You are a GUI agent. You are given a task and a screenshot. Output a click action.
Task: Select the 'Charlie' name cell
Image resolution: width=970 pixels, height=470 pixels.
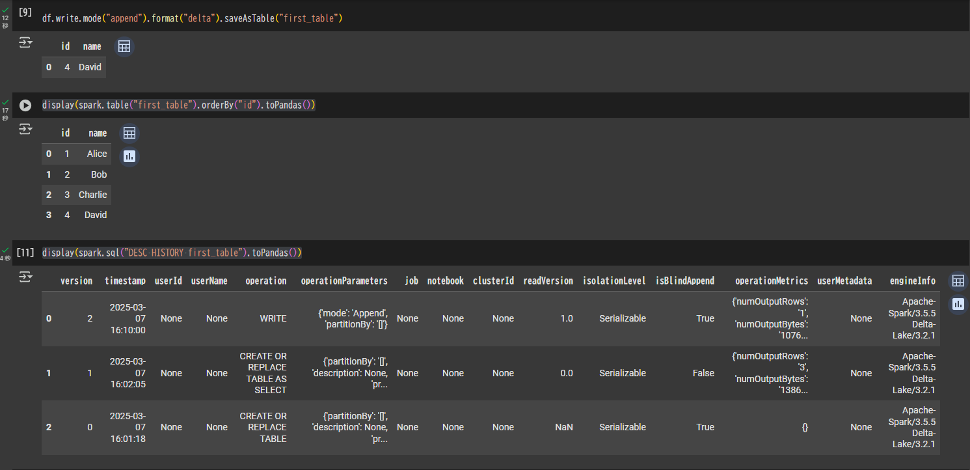pos(93,195)
